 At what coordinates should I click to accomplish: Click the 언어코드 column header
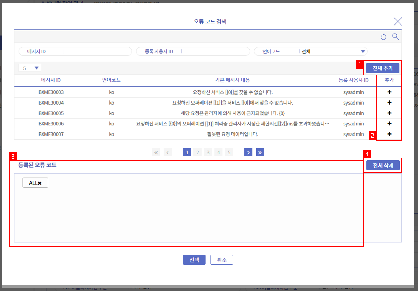111,80
